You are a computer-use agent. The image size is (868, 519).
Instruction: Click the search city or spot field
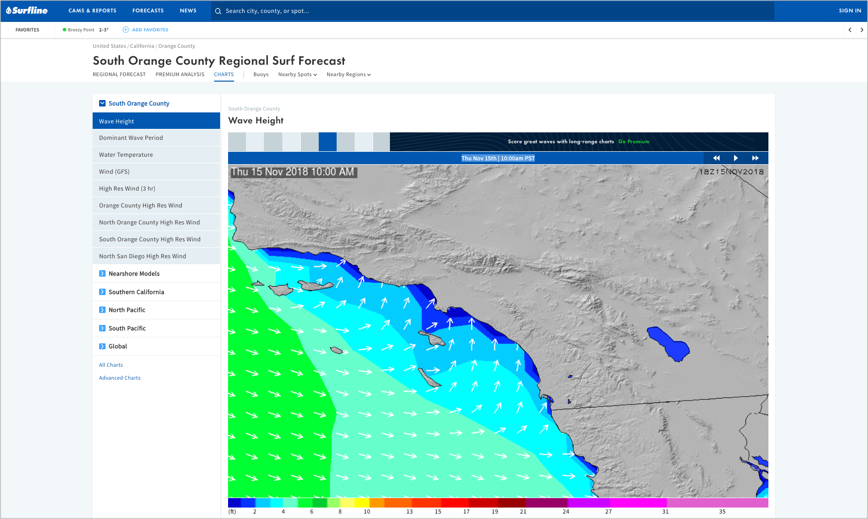(493, 11)
